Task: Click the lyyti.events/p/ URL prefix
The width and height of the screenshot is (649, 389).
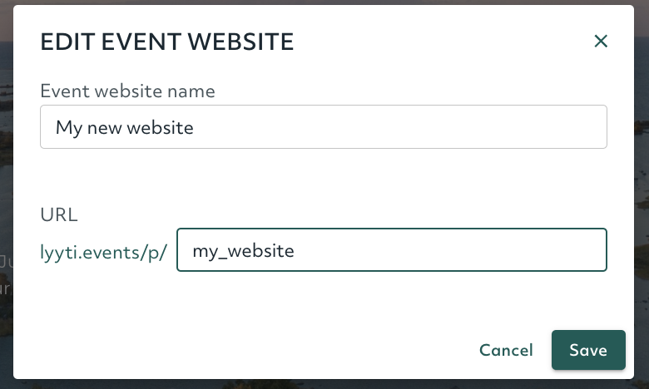Action: click(103, 252)
